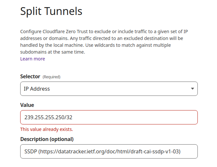Click the 'IP Address' text in selector
The height and width of the screenshot is (167, 217).
[37, 89]
